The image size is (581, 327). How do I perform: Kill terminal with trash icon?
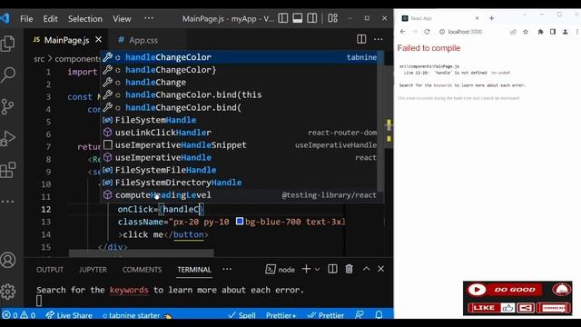[x=349, y=269]
